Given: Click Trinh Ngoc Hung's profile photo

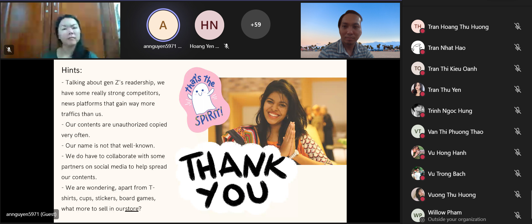Looking at the screenshot, I should point(418,110).
